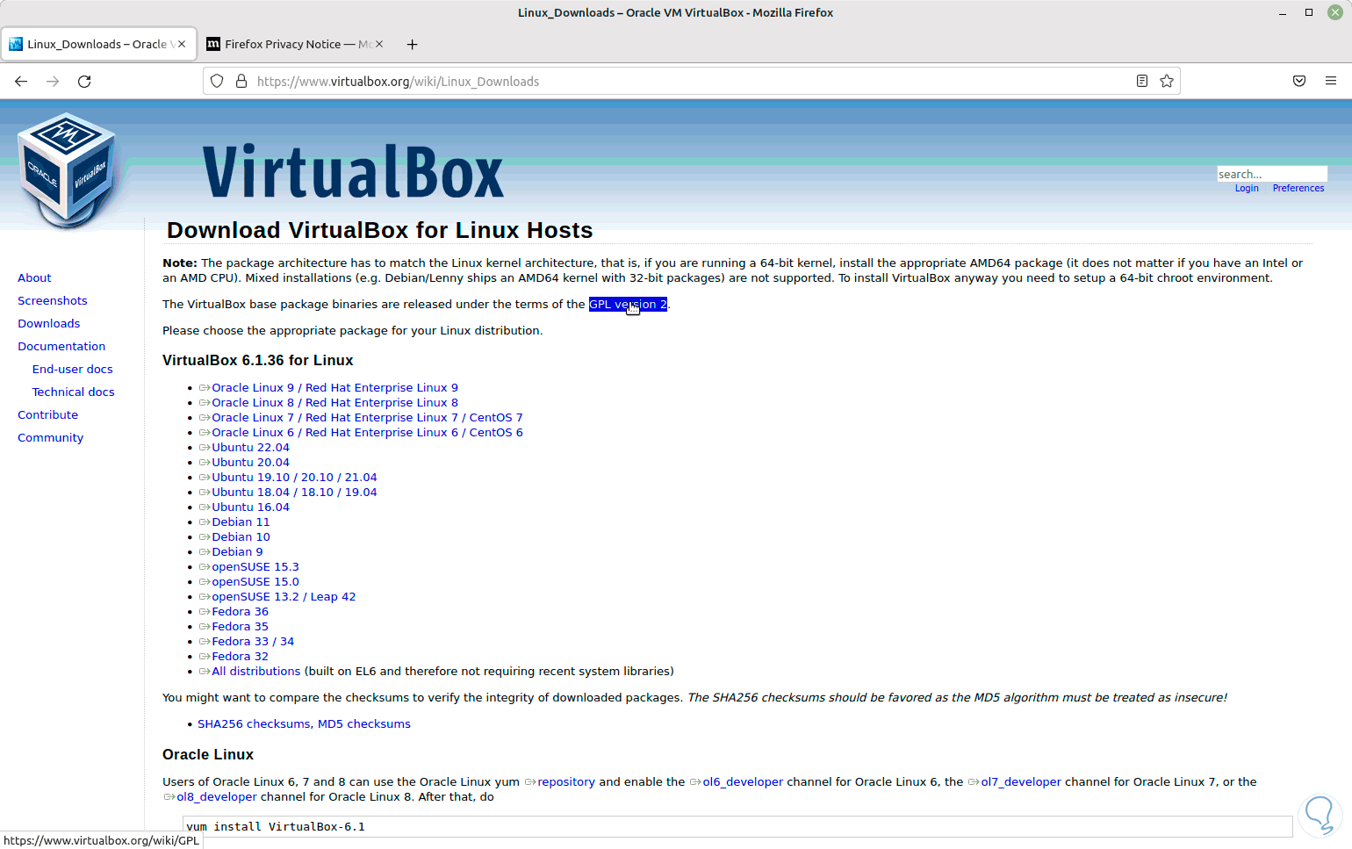Open Downloads in the sidebar
The width and height of the screenshot is (1352, 849).
(49, 324)
